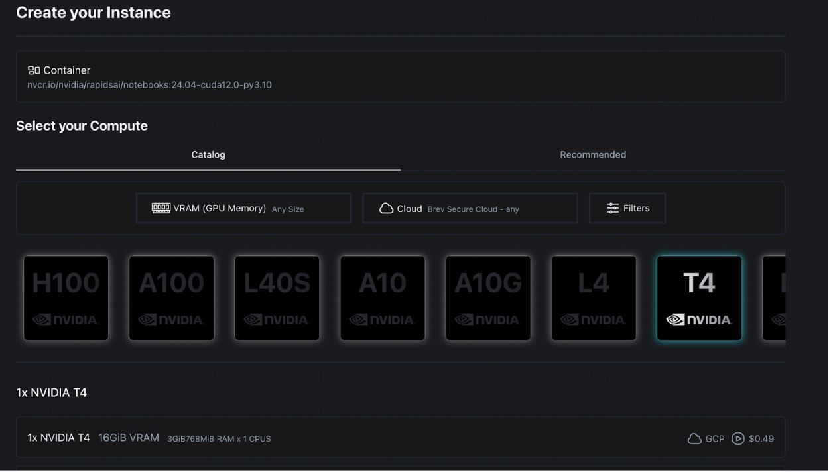Open VRAM (GPU Memory) size dropdown
Image resolution: width=829 pixels, height=472 pixels.
tap(243, 208)
